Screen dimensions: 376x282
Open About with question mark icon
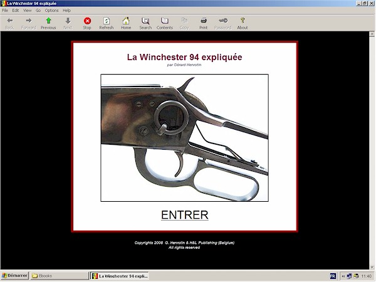click(x=243, y=21)
